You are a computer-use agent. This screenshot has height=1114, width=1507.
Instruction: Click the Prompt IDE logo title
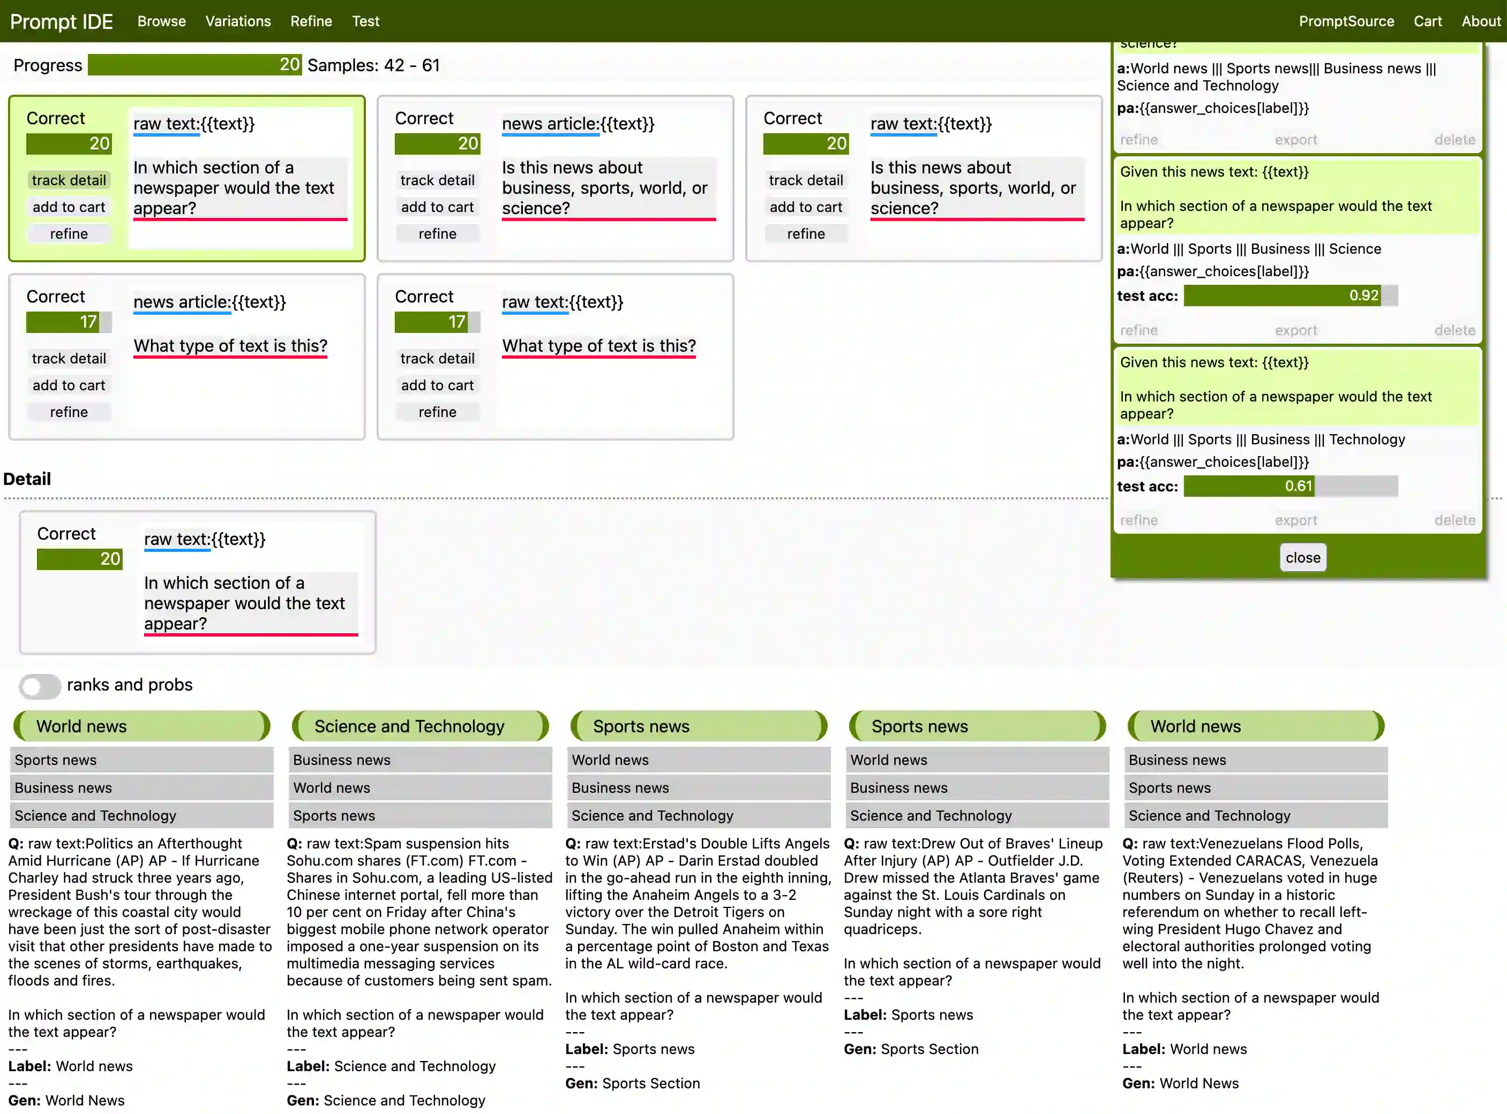(x=62, y=21)
